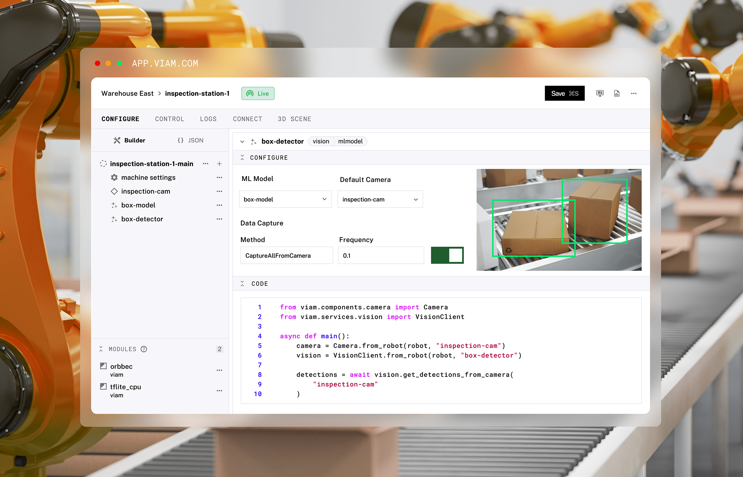The width and height of the screenshot is (743, 477).
Task: Toggle the data capture switch off
Action: click(447, 255)
